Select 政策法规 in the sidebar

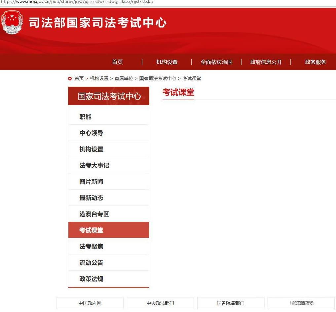(109, 279)
